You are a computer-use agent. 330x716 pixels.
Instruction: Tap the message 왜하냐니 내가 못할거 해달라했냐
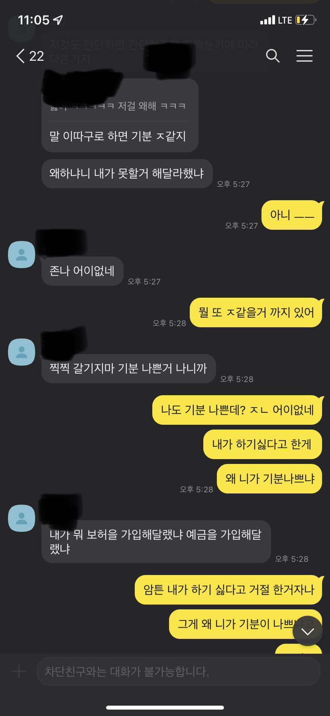(x=127, y=173)
